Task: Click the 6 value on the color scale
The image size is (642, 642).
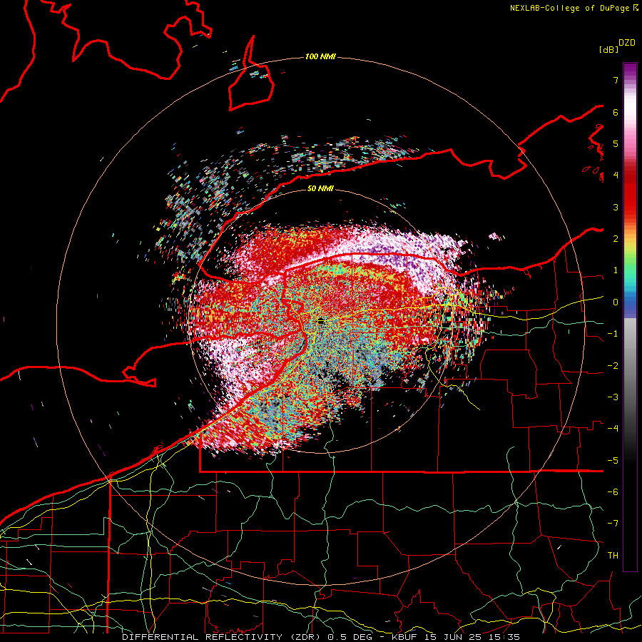Action: (616, 112)
